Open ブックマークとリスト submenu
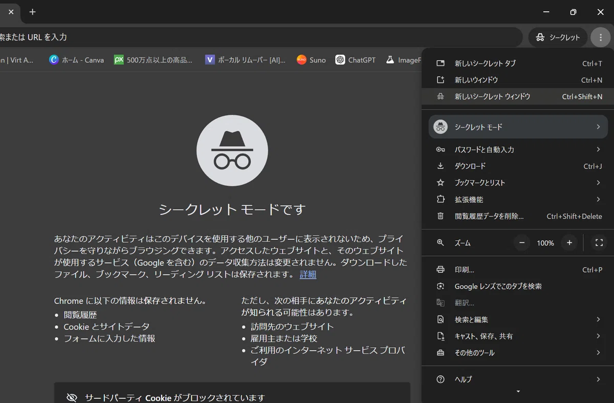Viewport: 614px width, 403px height. pos(518,183)
